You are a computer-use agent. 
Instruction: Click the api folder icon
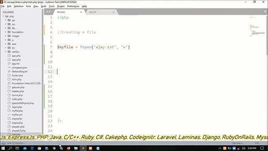pos(9,20)
